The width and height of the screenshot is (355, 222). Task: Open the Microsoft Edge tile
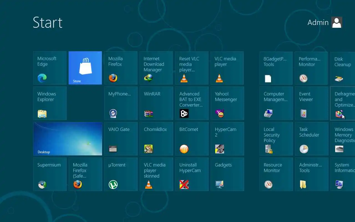tap(50, 68)
